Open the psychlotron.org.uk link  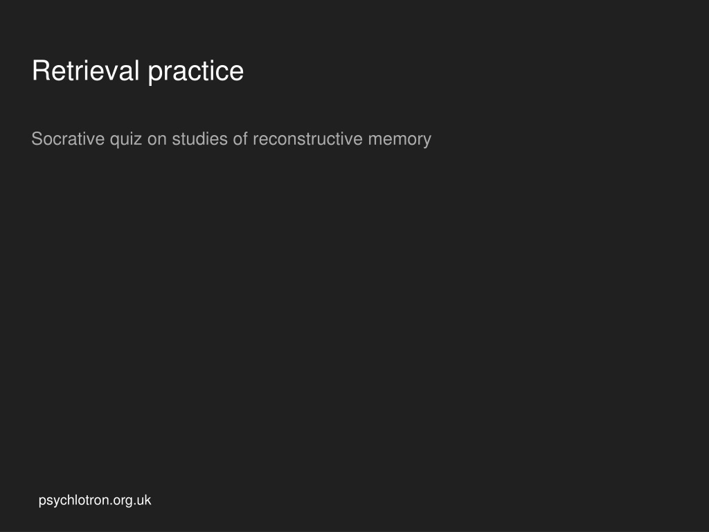tap(94, 500)
